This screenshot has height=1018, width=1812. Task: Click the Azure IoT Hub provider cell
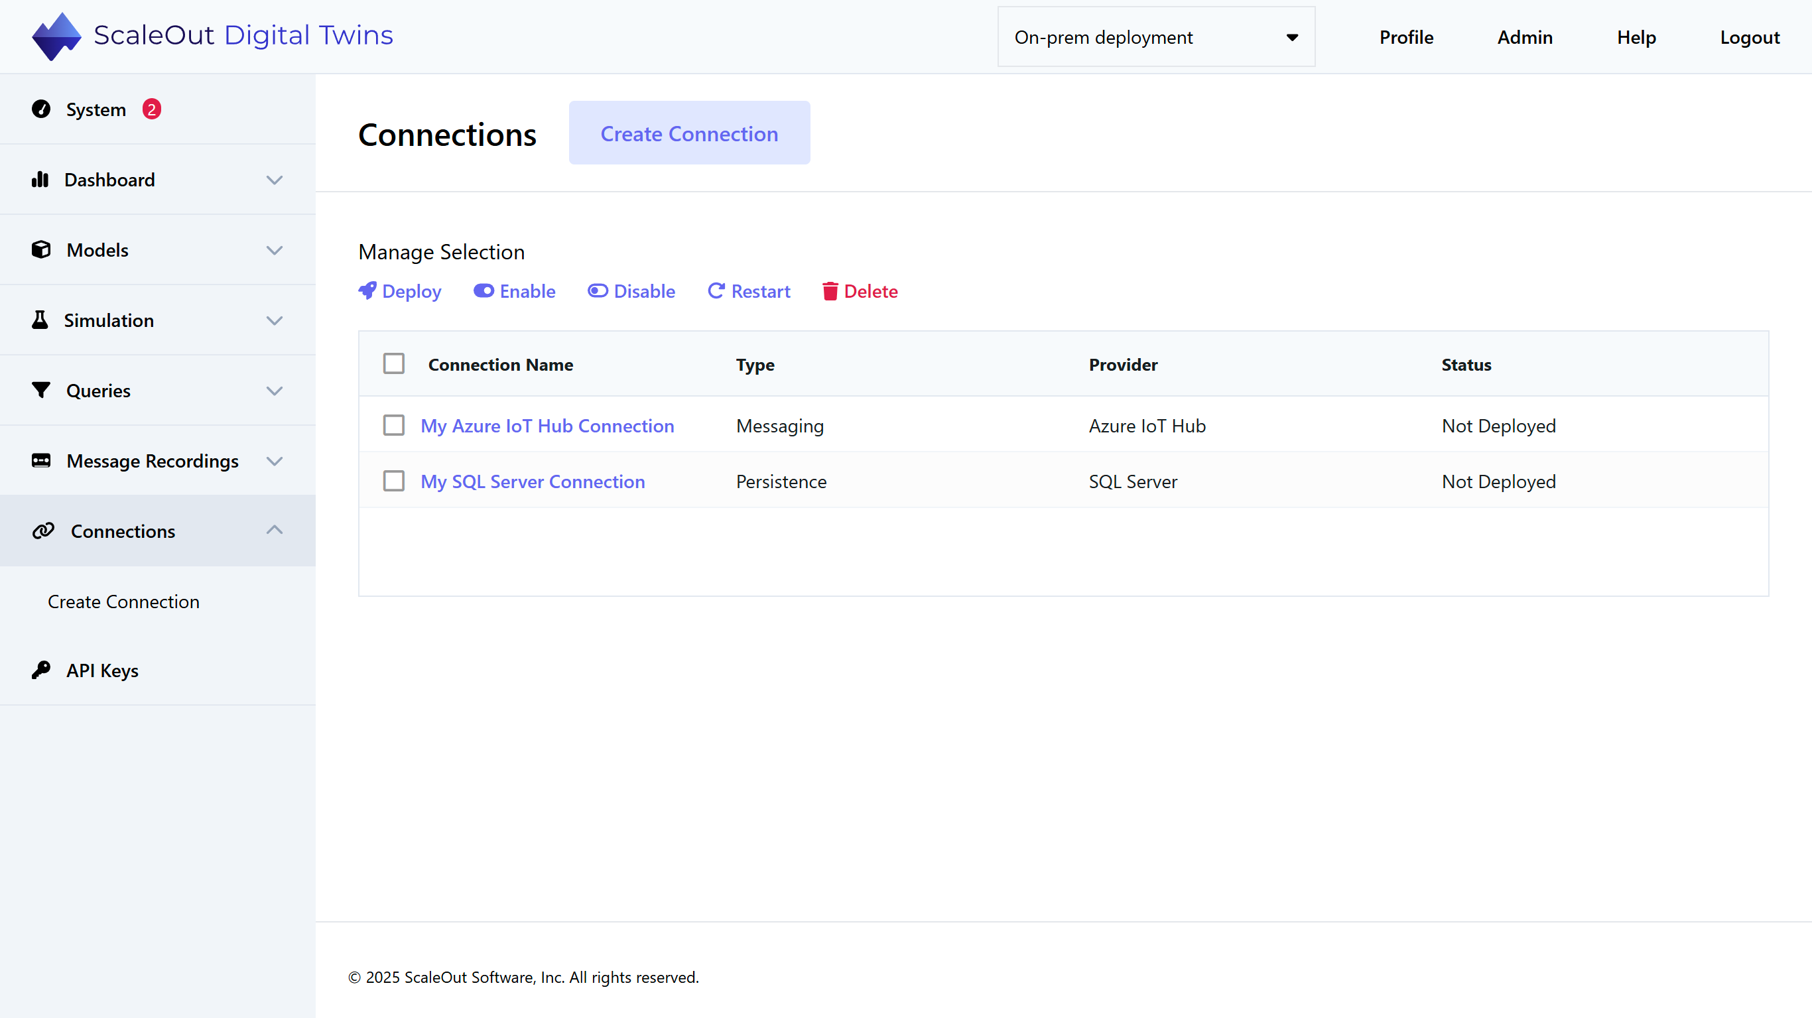(1147, 426)
